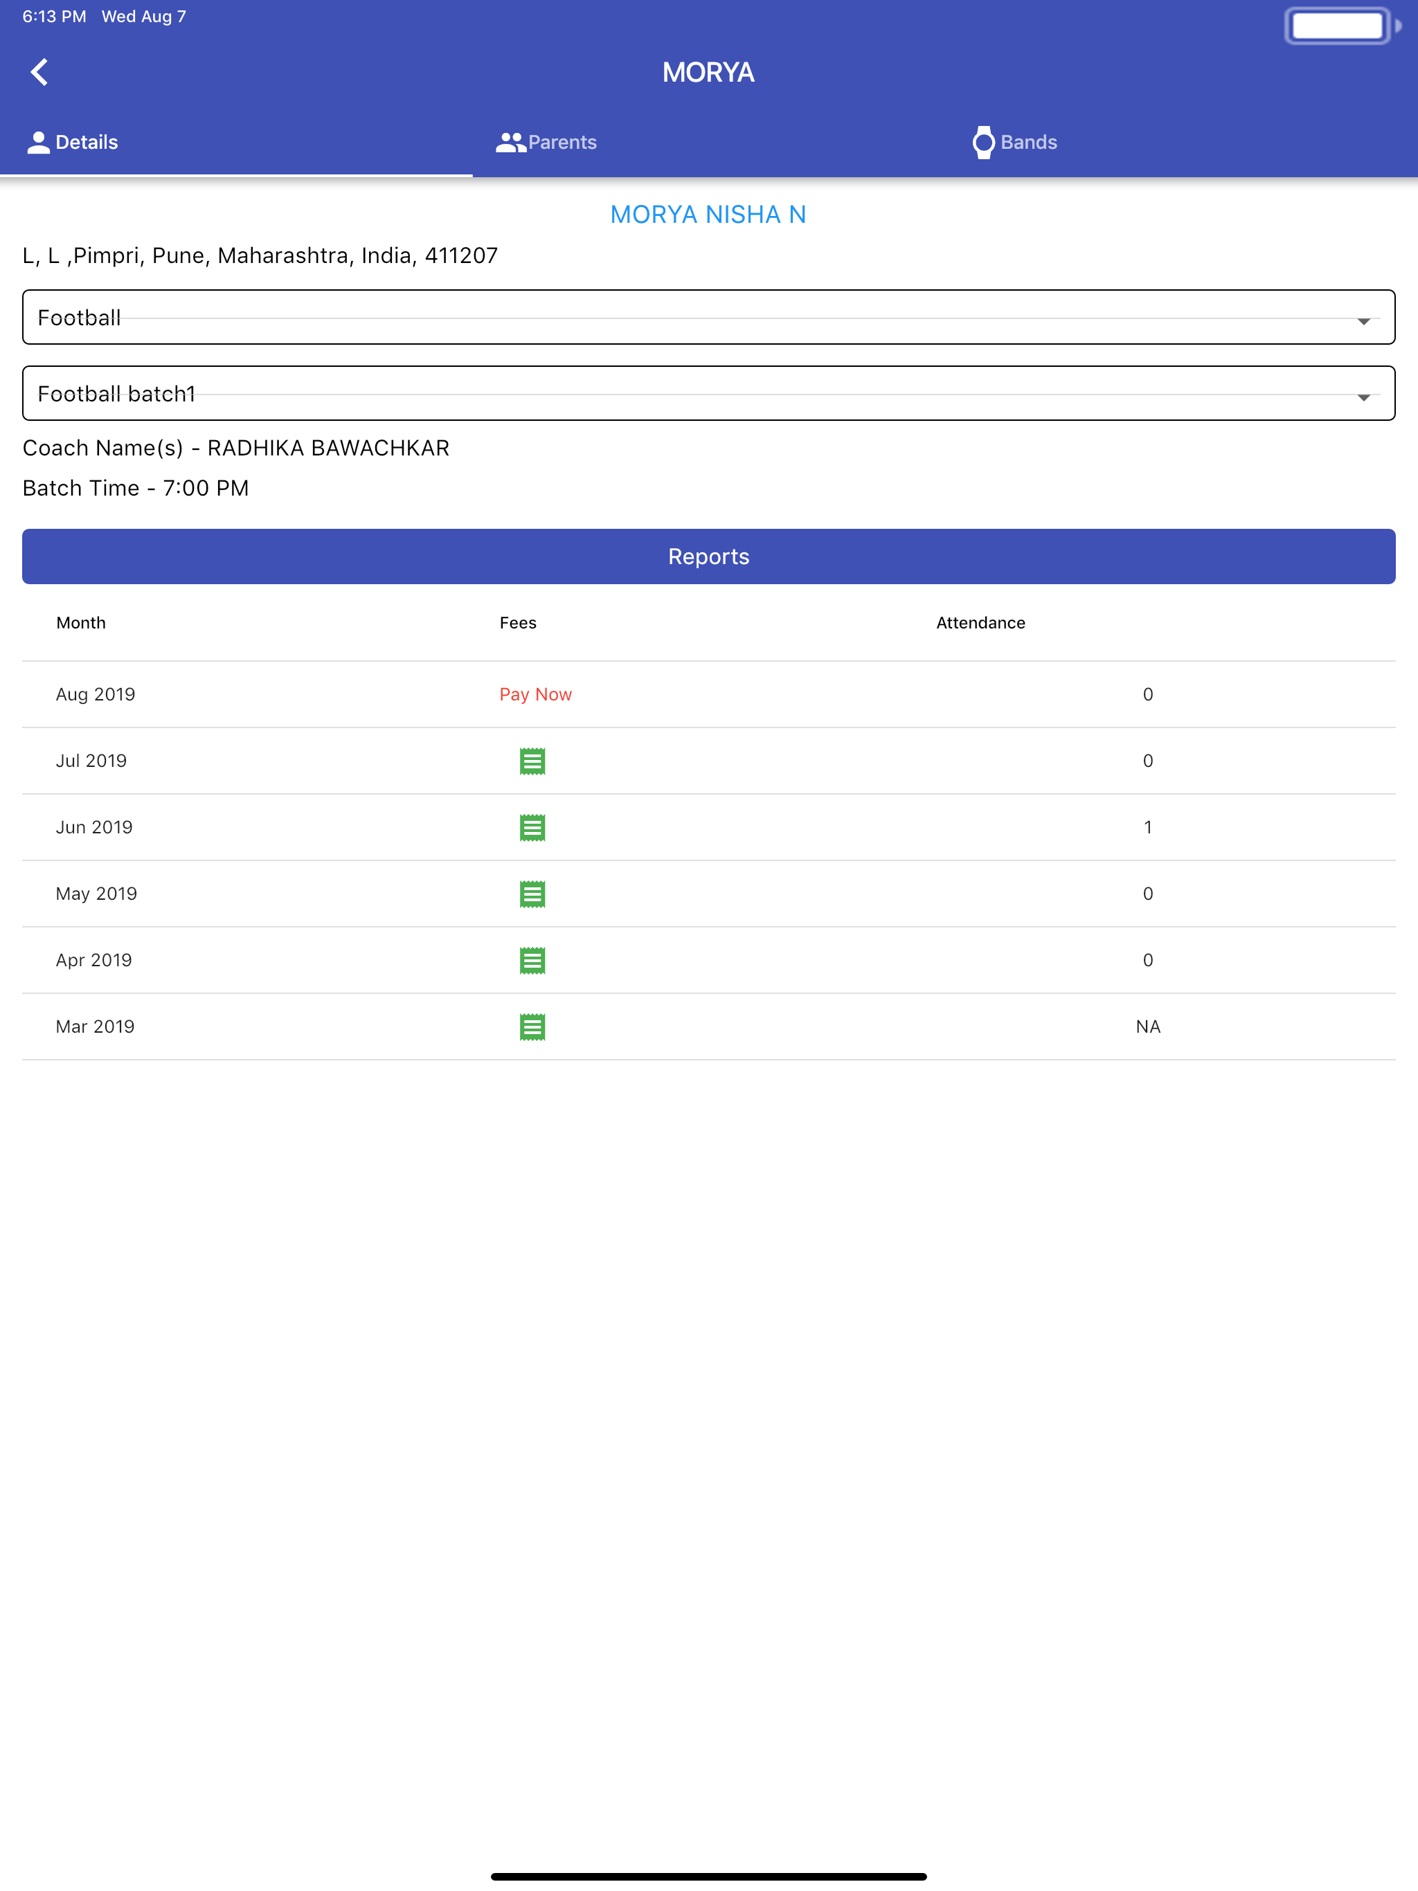Viewport: 1418px width, 1891px height.
Task: Tap the battery indicator in status bar
Action: click(1342, 26)
